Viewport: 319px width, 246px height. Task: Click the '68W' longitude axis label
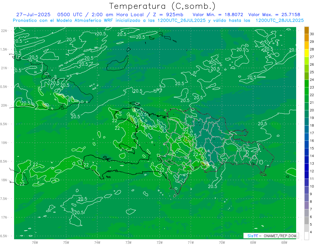(x=284, y=243)
